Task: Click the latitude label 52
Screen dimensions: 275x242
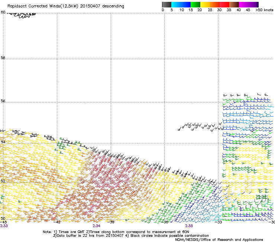Action: [3, 181]
